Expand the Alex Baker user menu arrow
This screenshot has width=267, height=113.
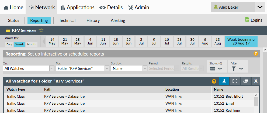(260, 7)
